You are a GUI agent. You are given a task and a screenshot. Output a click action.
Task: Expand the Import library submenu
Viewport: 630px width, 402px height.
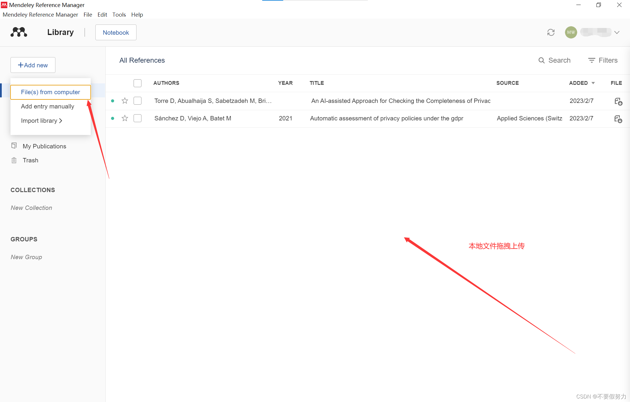[41, 121]
